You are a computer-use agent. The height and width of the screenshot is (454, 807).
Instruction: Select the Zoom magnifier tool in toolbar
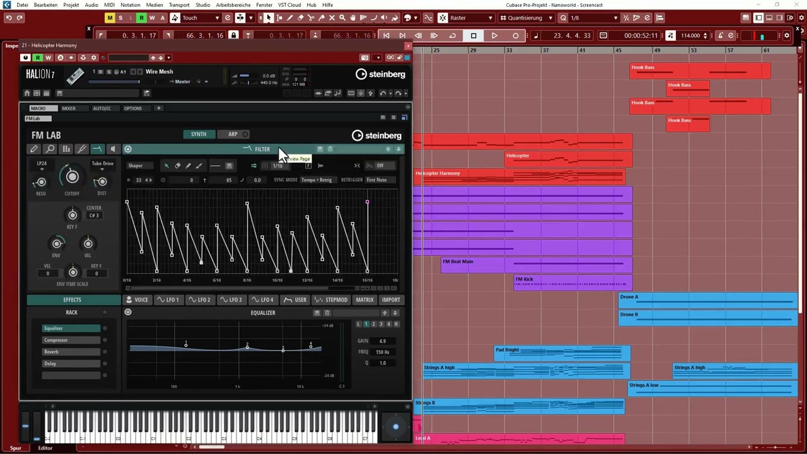[x=342, y=18]
